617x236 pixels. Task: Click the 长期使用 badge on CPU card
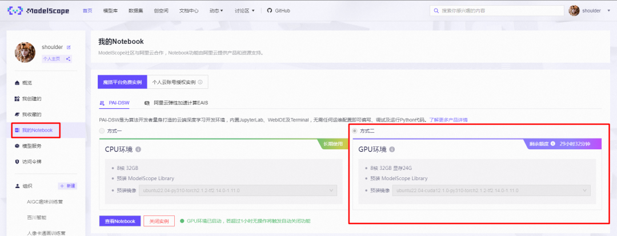(x=334, y=144)
